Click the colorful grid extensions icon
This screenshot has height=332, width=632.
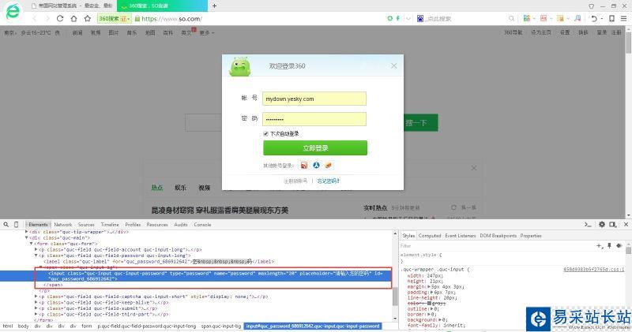click(x=526, y=18)
